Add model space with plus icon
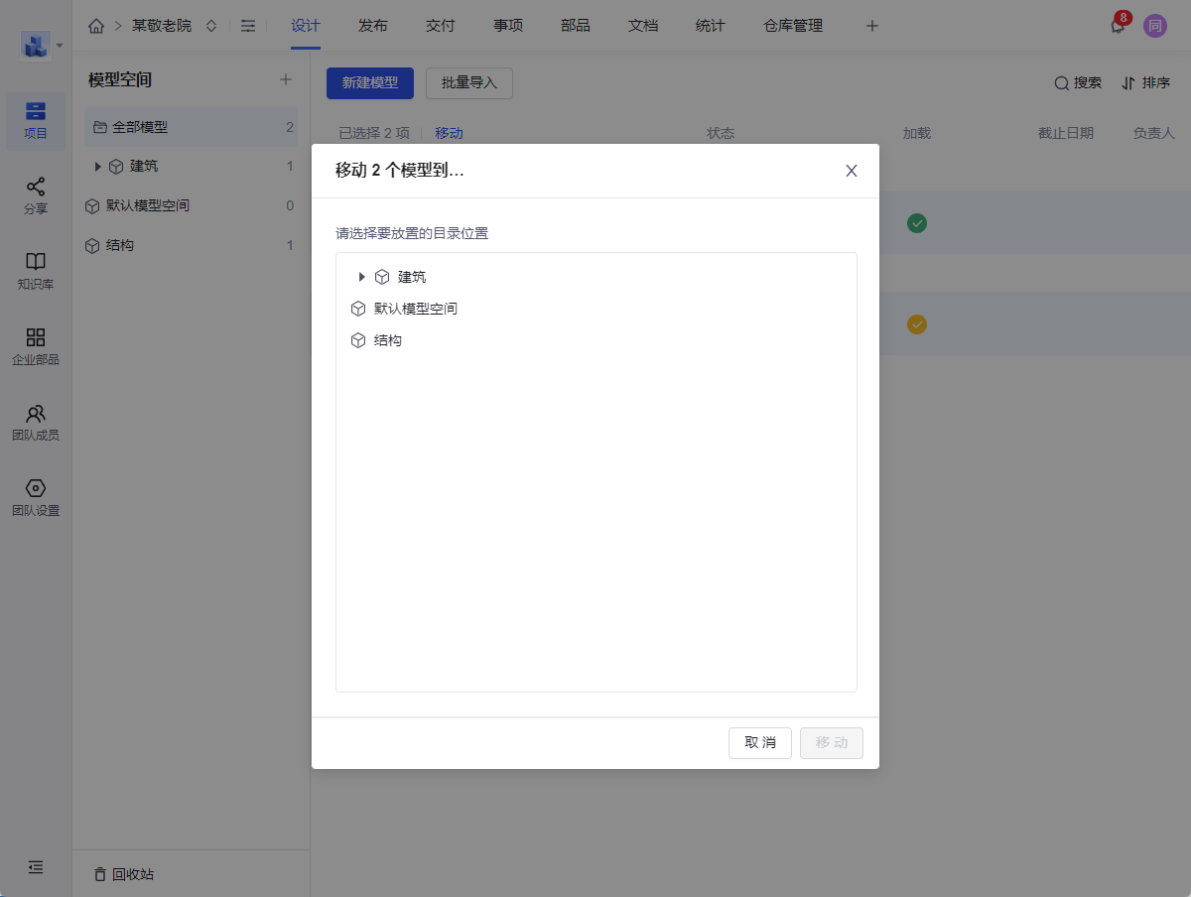The image size is (1191, 897). [x=286, y=79]
